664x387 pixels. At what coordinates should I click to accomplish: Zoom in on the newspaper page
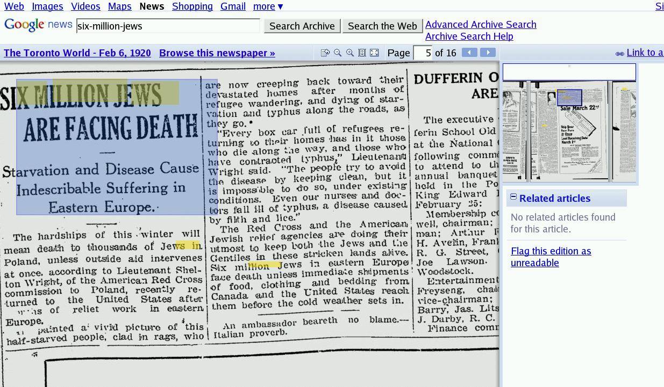pyautogui.click(x=350, y=53)
